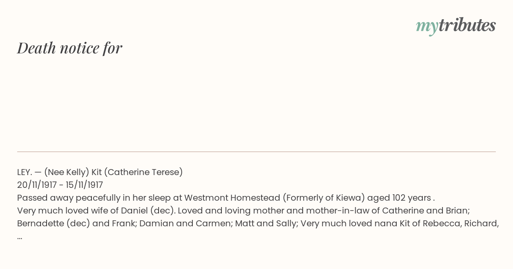Click the "(Nee Kelly)" maiden name
The height and width of the screenshot is (269, 513).
click(x=66, y=172)
